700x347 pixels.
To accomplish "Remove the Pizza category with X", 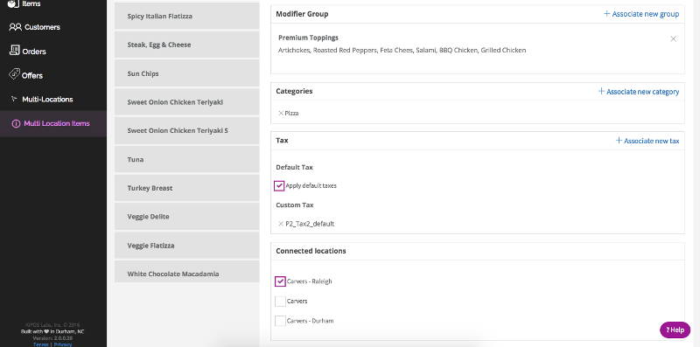I will coord(281,113).
